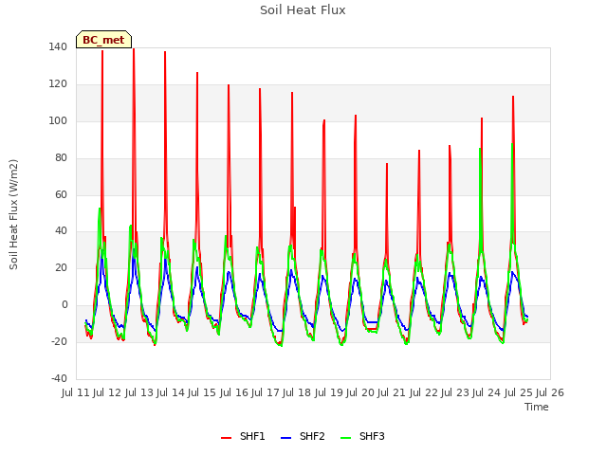Click the 80 y-axis tick label
The width and height of the screenshot is (607, 455).
pos(61,158)
